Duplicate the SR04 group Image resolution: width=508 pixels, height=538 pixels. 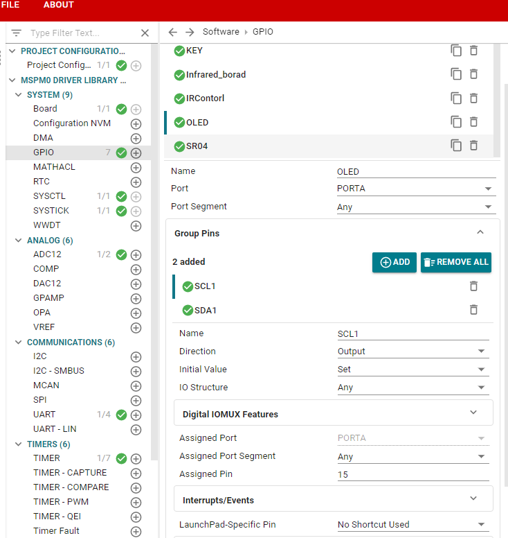pos(456,146)
